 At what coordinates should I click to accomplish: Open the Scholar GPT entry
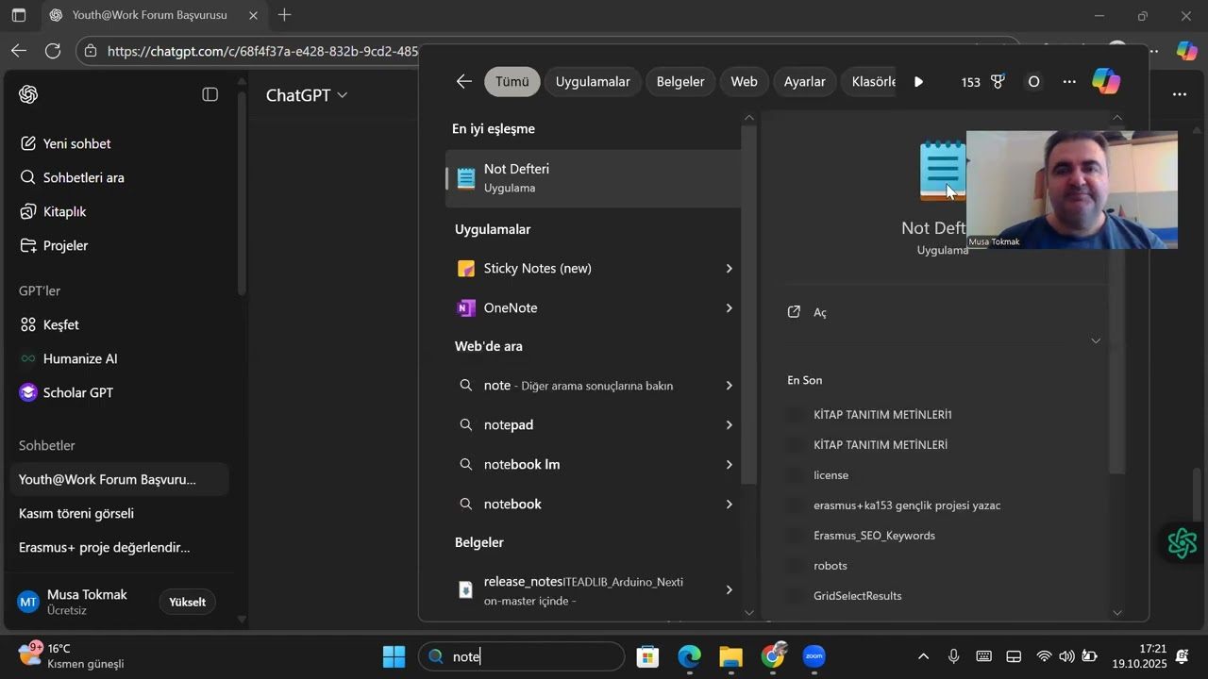tap(67, 392)
